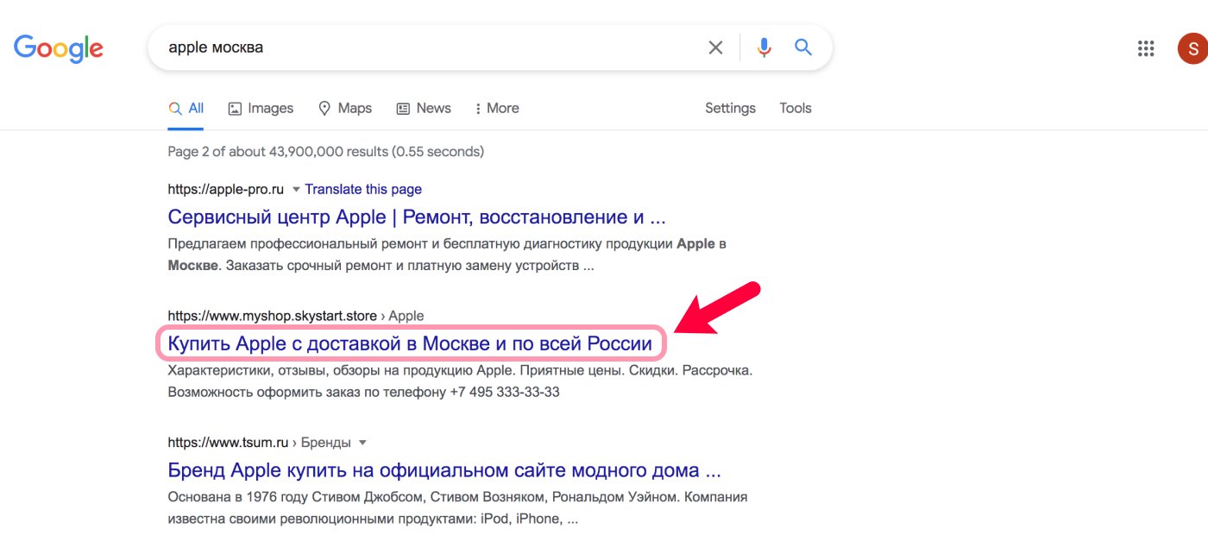The image size is (1208, 554).
Task: Click inside the search field with apple москва
Action: tap(431, 47)
